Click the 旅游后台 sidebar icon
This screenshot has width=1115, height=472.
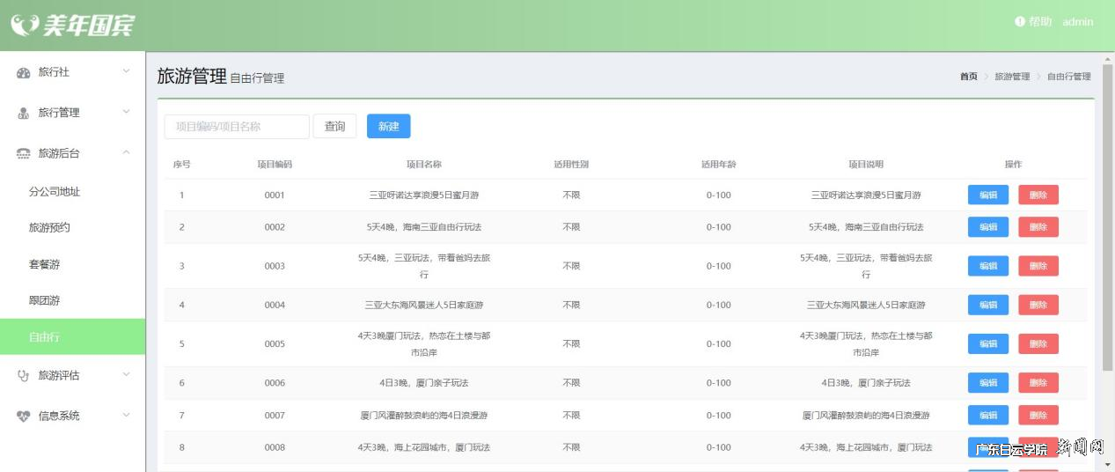[x=24, y=154]
